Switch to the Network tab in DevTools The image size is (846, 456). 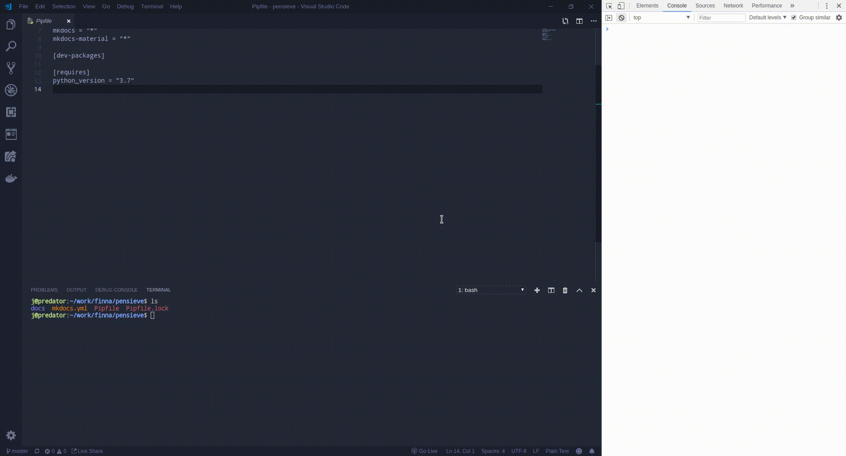click(733, 6)
